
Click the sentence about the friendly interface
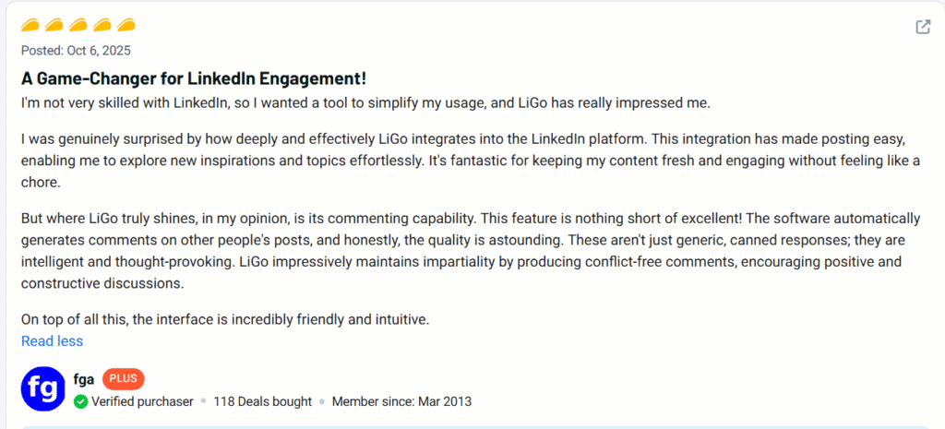pos(226,320)
